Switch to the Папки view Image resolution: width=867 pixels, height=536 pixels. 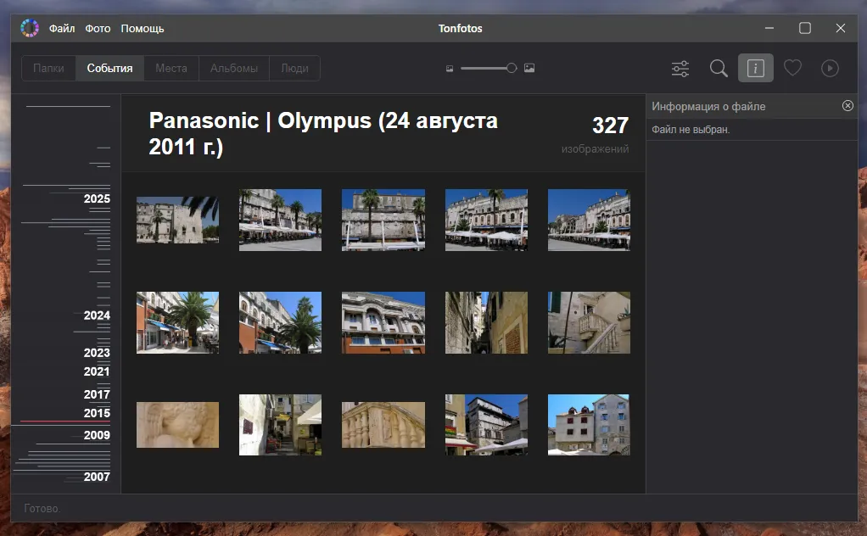coord(48,68)
